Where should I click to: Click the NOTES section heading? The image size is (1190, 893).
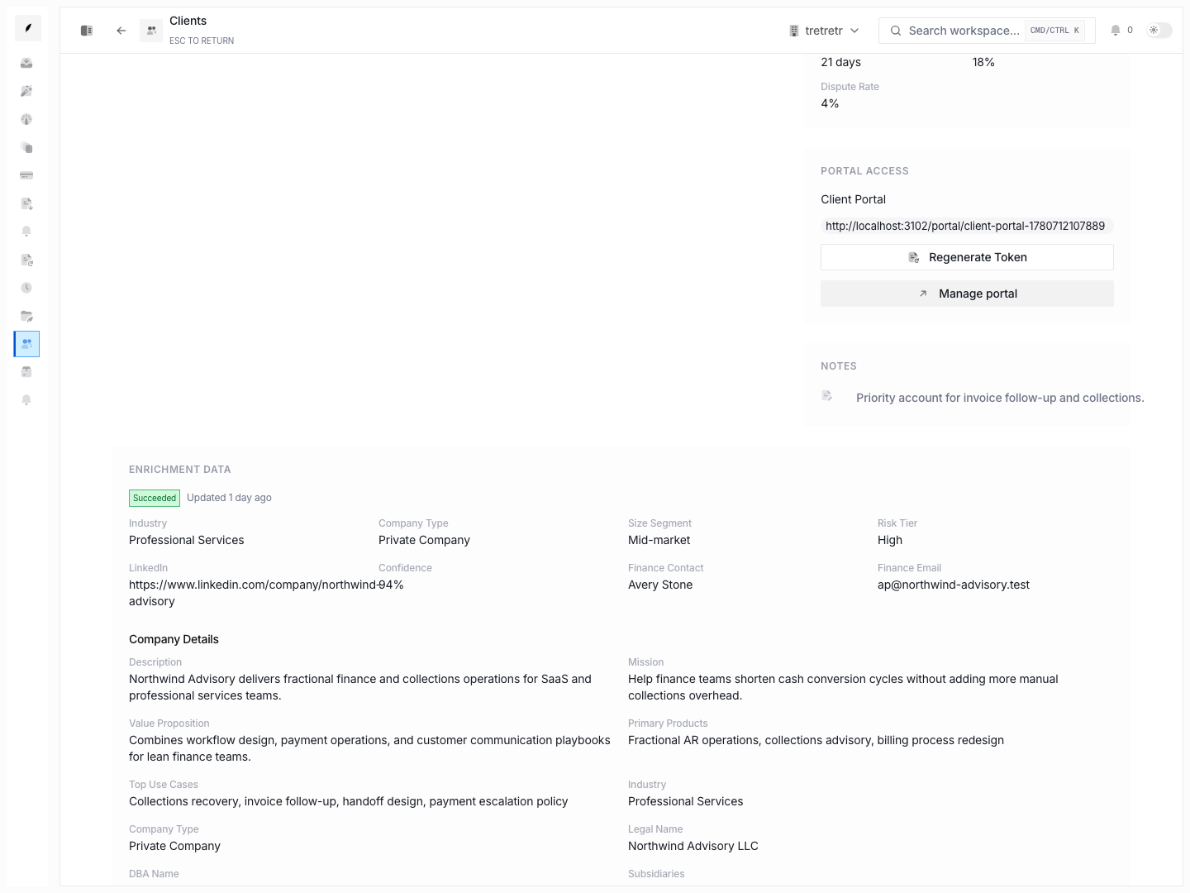[x=839, y=366]
